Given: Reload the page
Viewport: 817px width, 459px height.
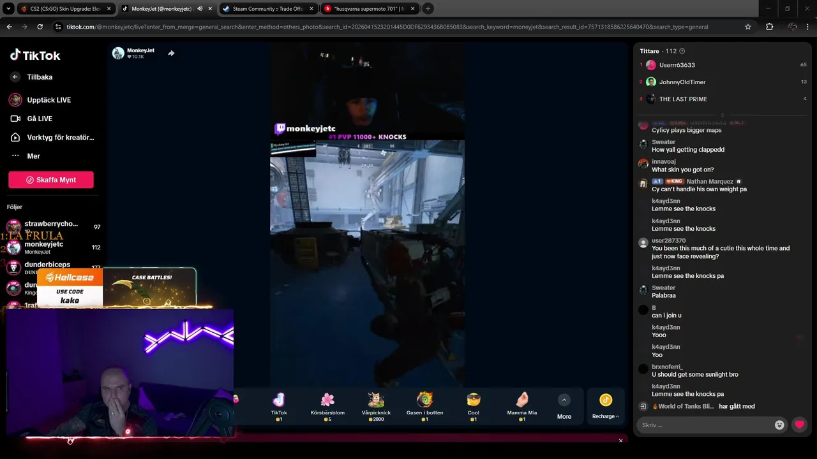Looking at the screenshot, I should click(x=40, y=27).
